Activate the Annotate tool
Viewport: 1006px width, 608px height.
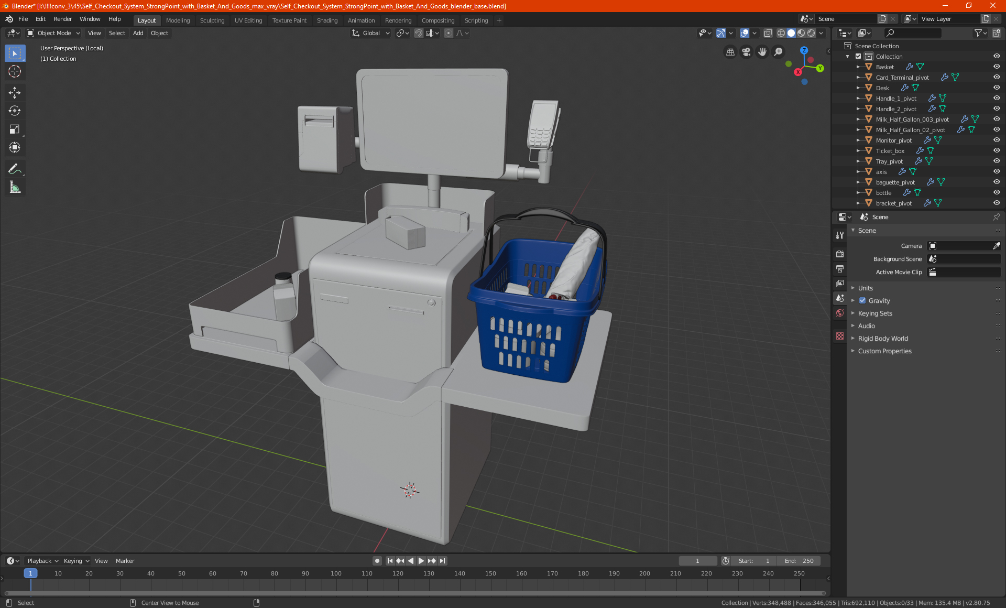tap(15, 169)
